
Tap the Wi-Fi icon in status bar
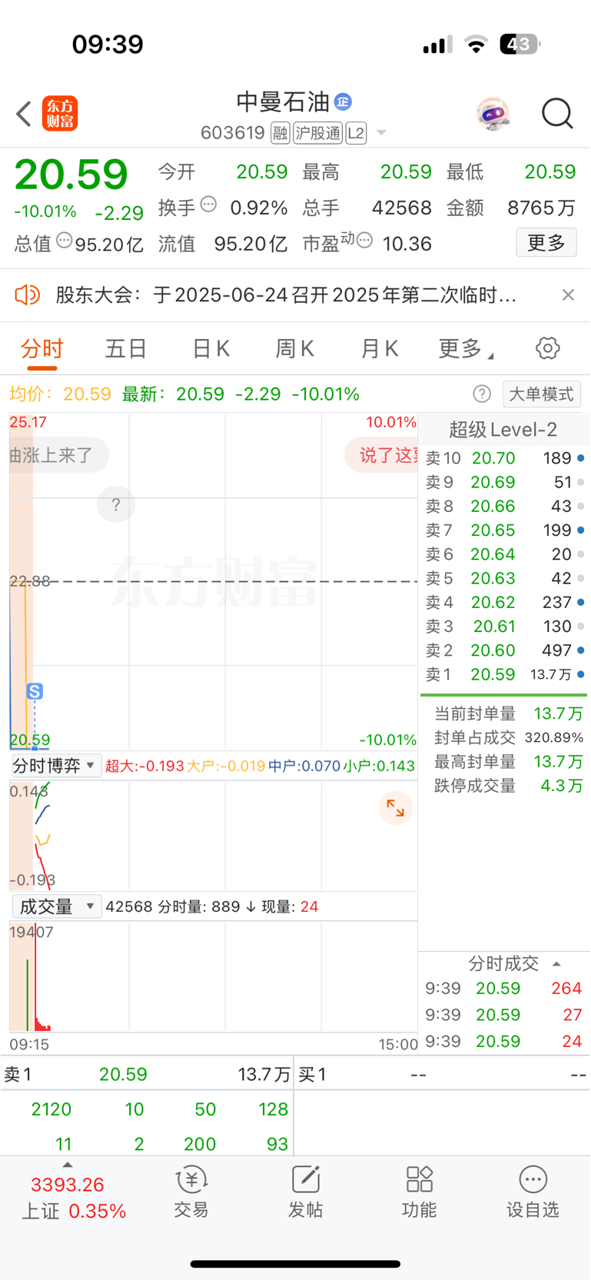pos(476,45)
